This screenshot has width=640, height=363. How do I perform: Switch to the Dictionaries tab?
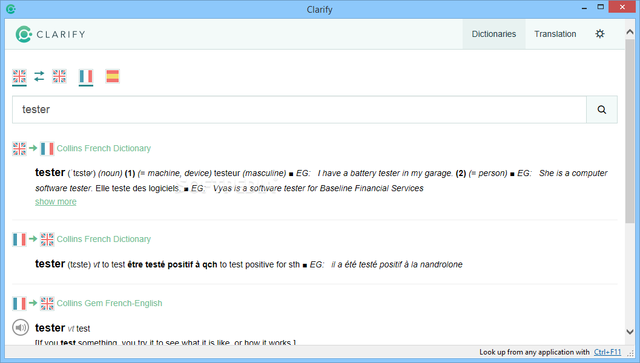coord(494,34)
